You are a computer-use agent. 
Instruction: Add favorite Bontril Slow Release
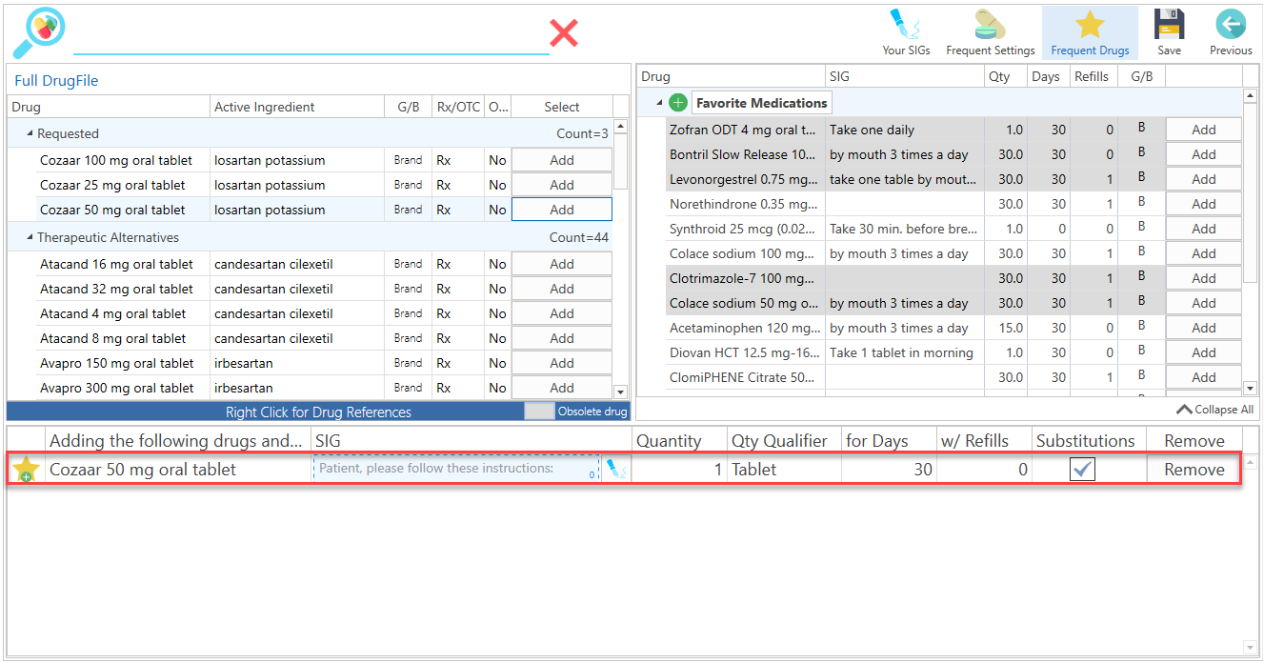[x=1204, y=154]
